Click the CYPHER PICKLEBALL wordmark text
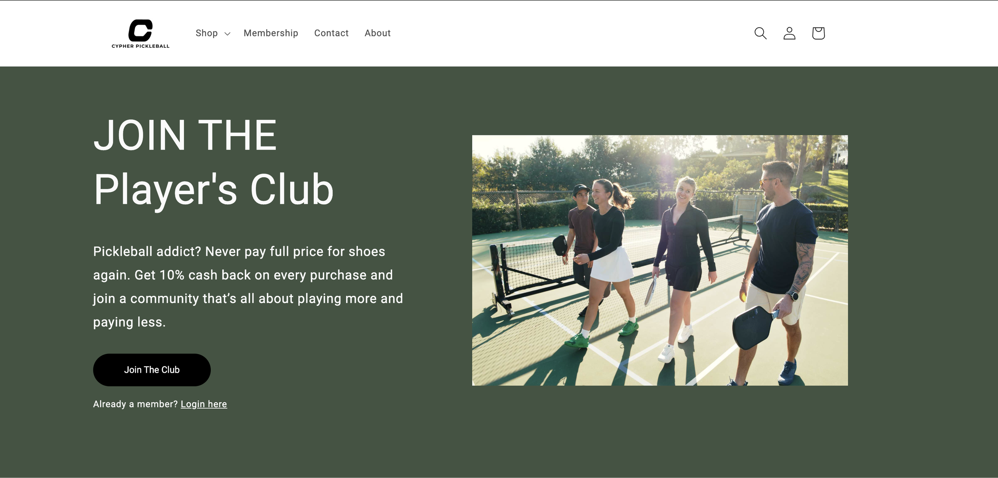Image resolution: width=998 pixels, height=478 pixels. [141, 46]
